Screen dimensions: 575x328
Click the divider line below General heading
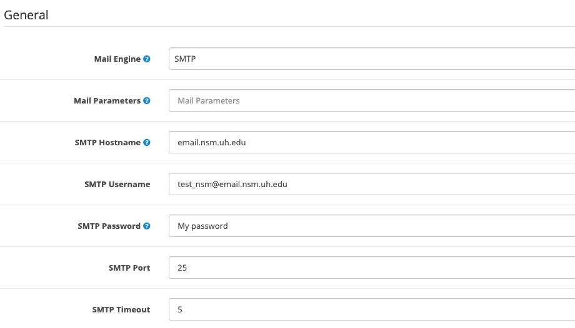[289, 26]
